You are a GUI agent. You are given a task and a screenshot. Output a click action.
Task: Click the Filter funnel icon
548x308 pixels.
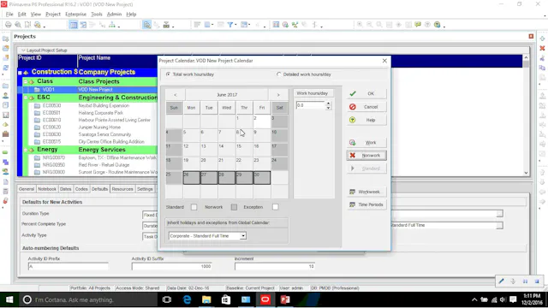pos(230,25)
